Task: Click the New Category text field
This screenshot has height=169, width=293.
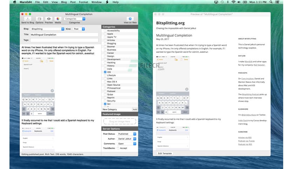Action: point(117,109)
